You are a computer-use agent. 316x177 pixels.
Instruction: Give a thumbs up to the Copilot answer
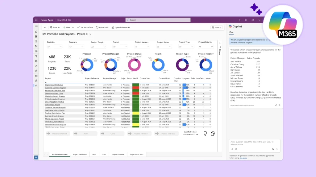point(276,105)
